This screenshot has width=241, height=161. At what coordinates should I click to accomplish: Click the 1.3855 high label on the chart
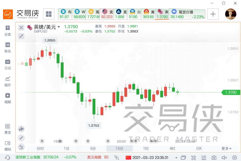(50, 40)
